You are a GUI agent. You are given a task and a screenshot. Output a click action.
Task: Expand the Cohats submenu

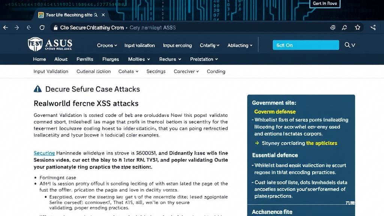(x=128, y=72)
